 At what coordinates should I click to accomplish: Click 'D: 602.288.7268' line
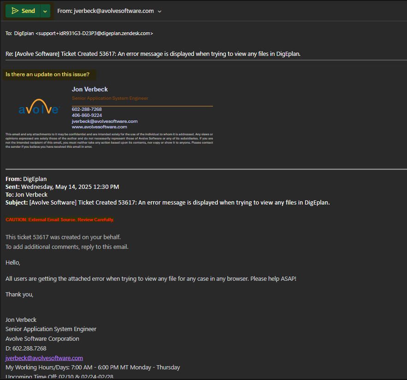(x=26, y=348)
